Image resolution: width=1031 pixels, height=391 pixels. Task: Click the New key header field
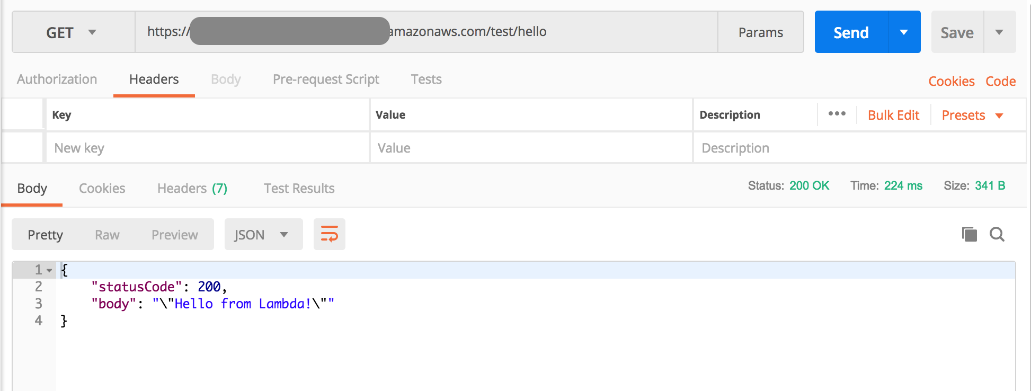click(207, 148)
